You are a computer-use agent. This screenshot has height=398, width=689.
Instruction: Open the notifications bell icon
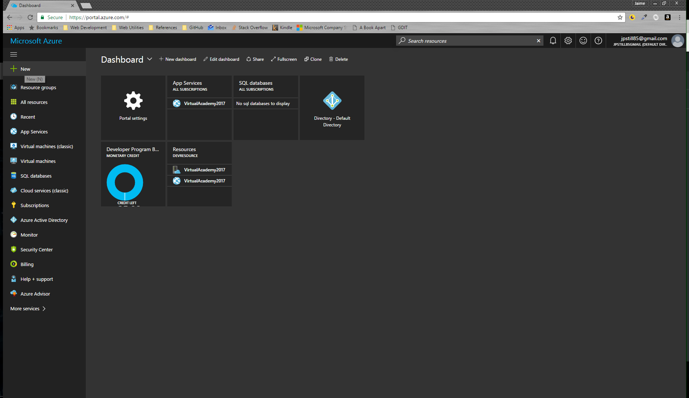[553, 41]
